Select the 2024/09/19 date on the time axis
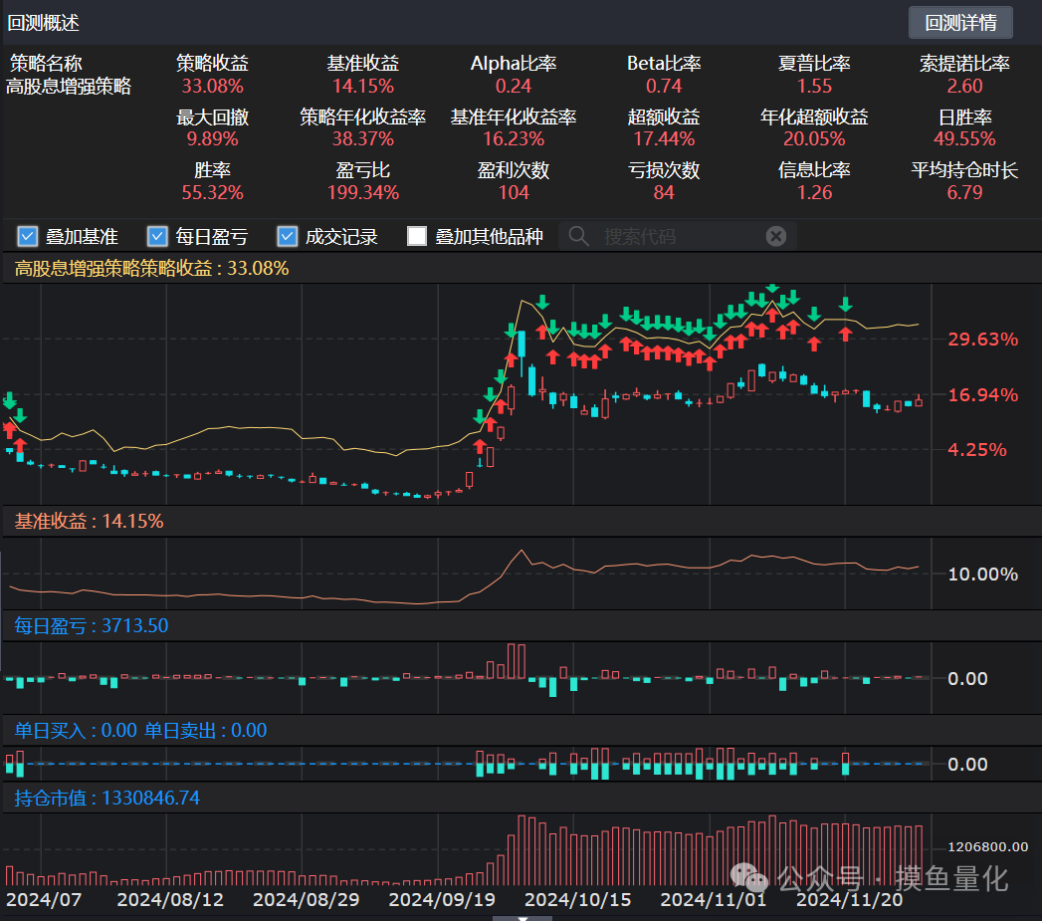The width and height of the screenshot is (1042, 921). pos(441,899)
